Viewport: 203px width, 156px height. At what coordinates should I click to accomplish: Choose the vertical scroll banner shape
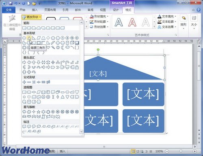pyautogui.click(x=43, y=117)
